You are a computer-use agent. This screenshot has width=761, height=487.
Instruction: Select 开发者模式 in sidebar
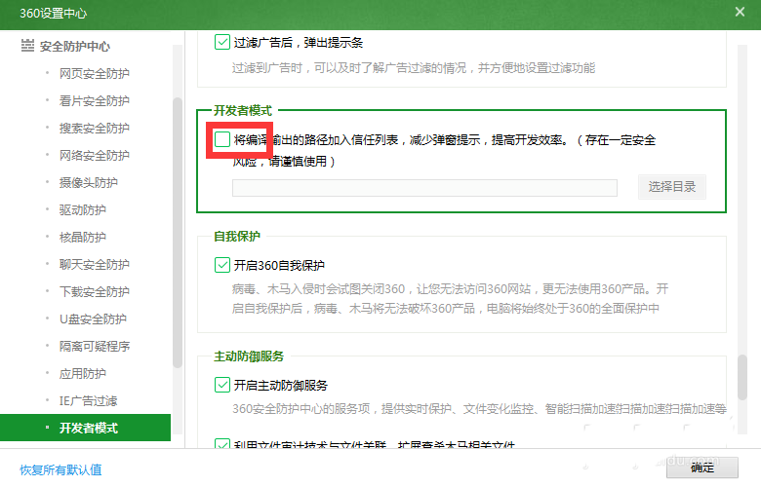pyautogui.click(x=86, y=428)
